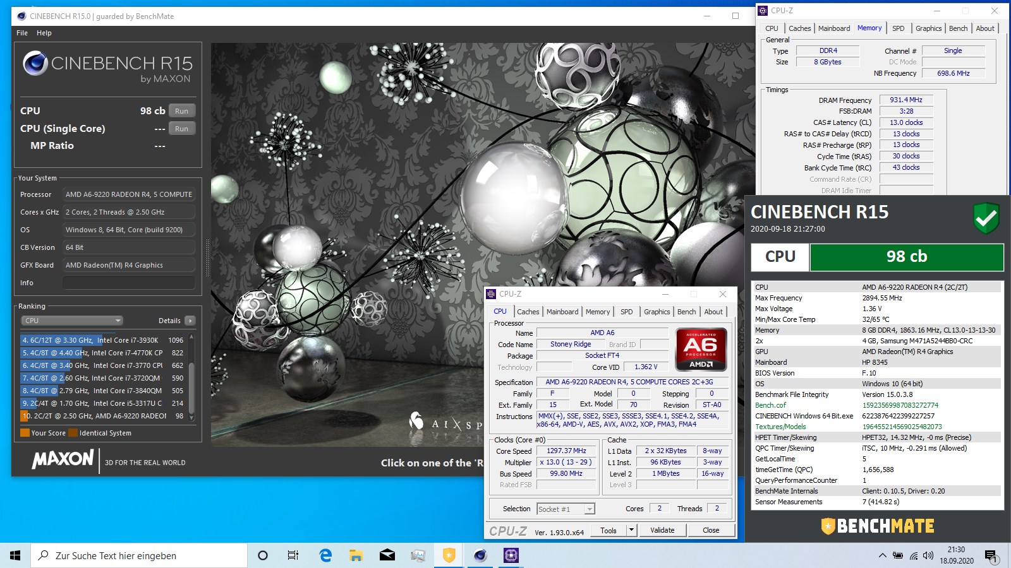The height and width of the screenshot is (568, 1011).
Task: Open the notification center icon
Action: [x=991, y=556]
